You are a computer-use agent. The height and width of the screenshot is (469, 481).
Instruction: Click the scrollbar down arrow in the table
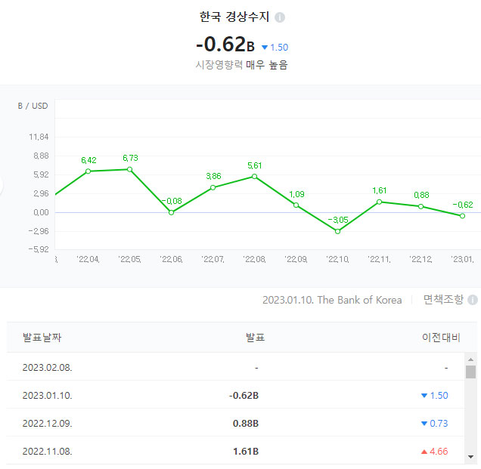point(470,457)
